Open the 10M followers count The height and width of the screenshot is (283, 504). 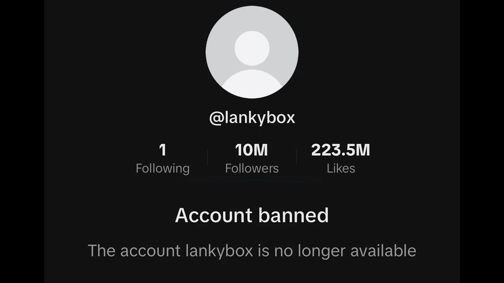pyautogui.click(x=252, y=150)
